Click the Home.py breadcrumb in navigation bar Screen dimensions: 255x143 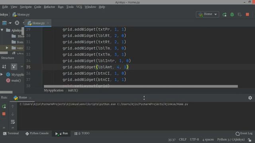tap(21, 14)
